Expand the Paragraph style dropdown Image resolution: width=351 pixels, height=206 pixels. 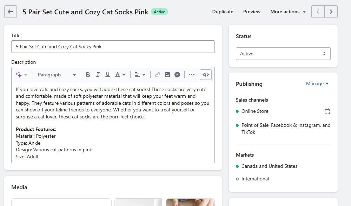(x=57, y=75)
